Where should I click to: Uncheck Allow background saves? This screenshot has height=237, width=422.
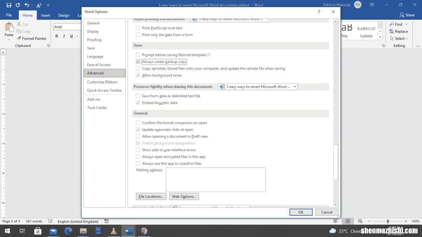(x=138, y=75)
